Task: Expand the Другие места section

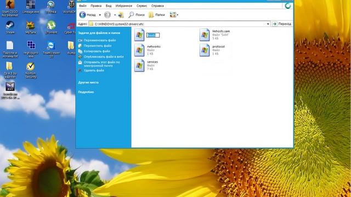Action: 88,83
